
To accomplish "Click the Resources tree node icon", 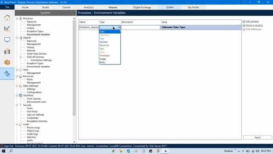I will point(20,76).
